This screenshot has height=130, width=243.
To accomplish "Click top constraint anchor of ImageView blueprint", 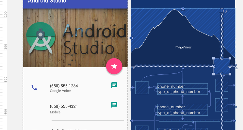I will click(183, 8).
